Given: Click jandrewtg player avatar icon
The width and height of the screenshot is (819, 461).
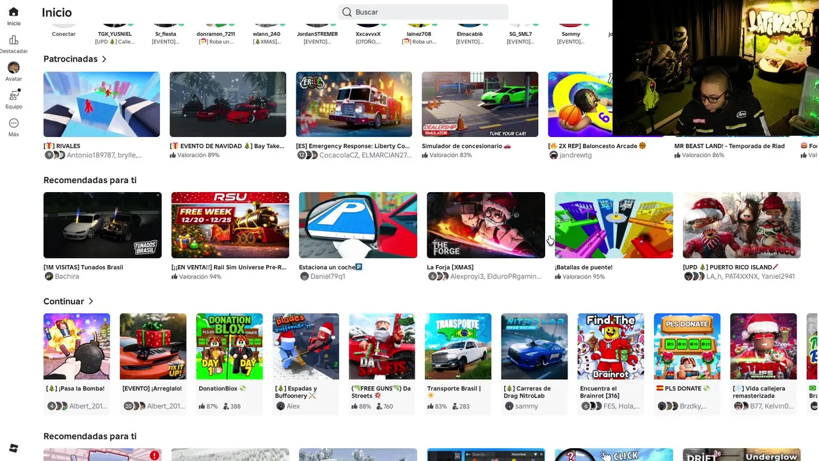Looking at the screenshot, I should 553,155.
